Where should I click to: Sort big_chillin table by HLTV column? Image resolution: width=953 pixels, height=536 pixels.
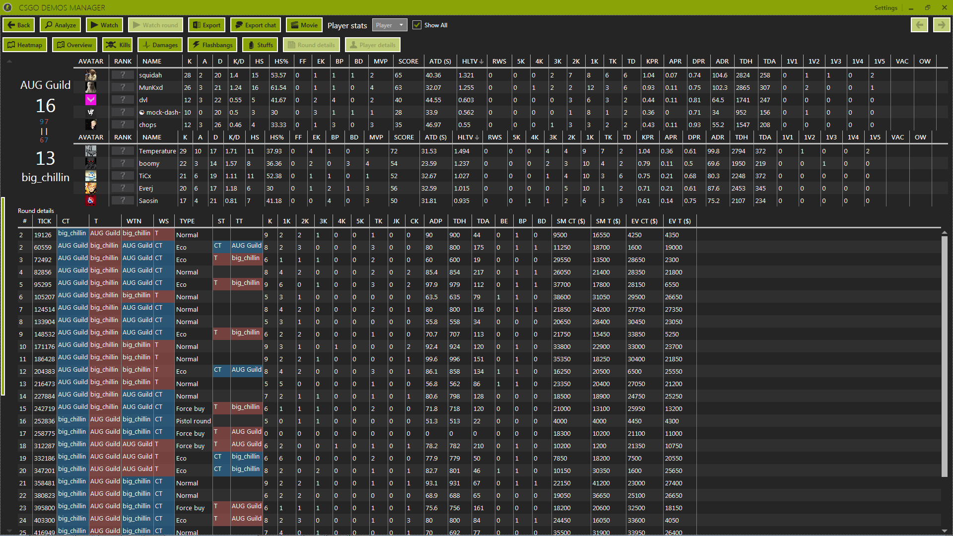468,137
